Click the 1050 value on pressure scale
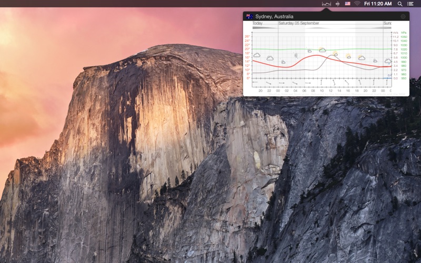This screenshot has height=263, width=421. tap(404, 37)
